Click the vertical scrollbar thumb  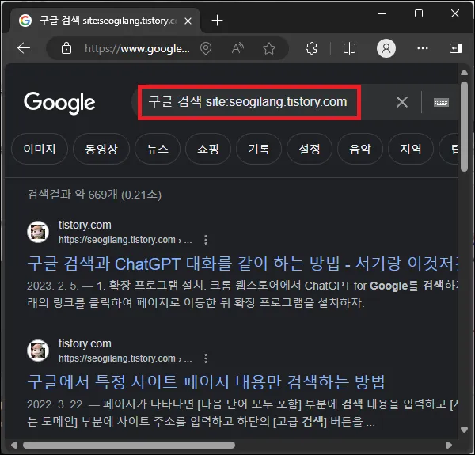click(x=464, y=127)
